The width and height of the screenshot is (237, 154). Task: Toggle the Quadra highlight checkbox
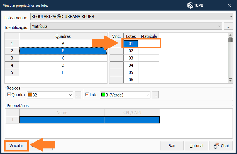pos(9,95)
